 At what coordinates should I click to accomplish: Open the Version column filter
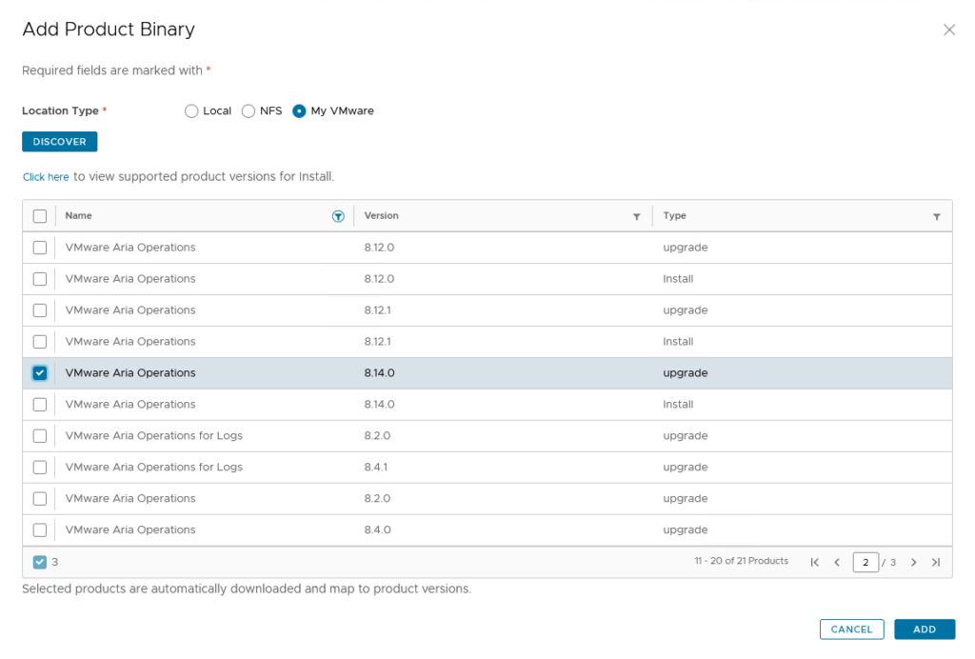[636, 217]
